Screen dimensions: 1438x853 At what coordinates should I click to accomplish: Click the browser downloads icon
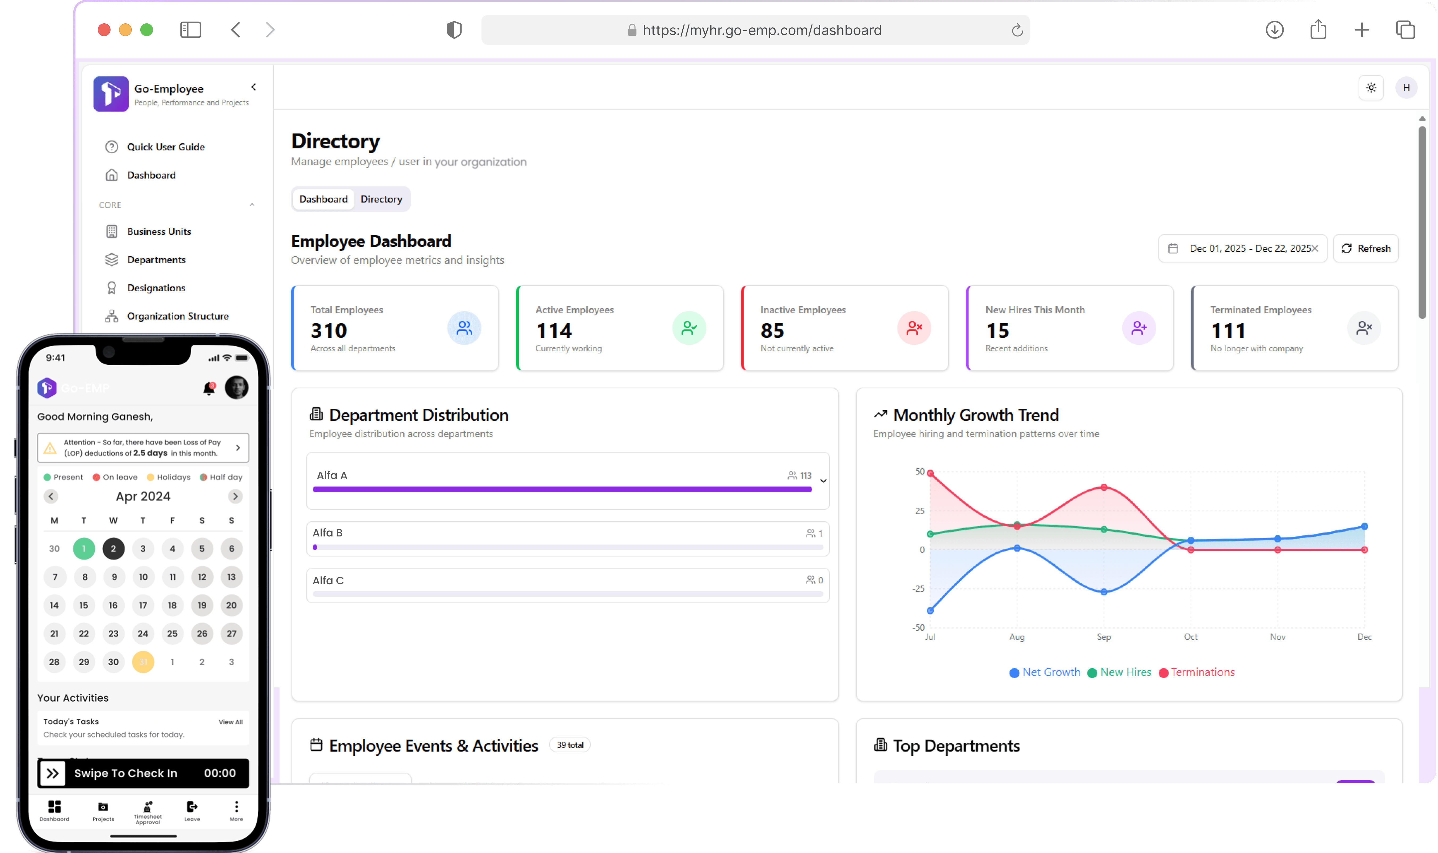click(x=1274, y=30)
